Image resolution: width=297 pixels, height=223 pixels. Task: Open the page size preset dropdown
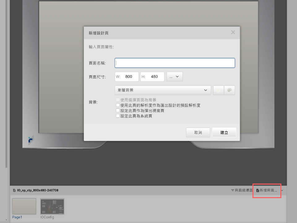174,77
